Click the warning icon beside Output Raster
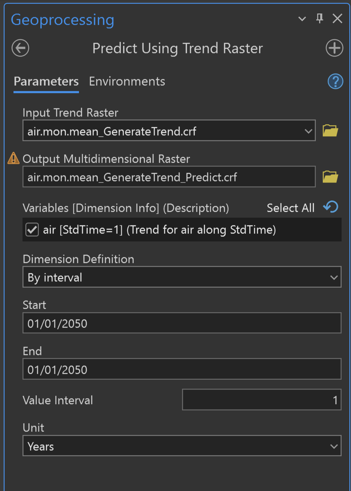 tap(14, 158)
